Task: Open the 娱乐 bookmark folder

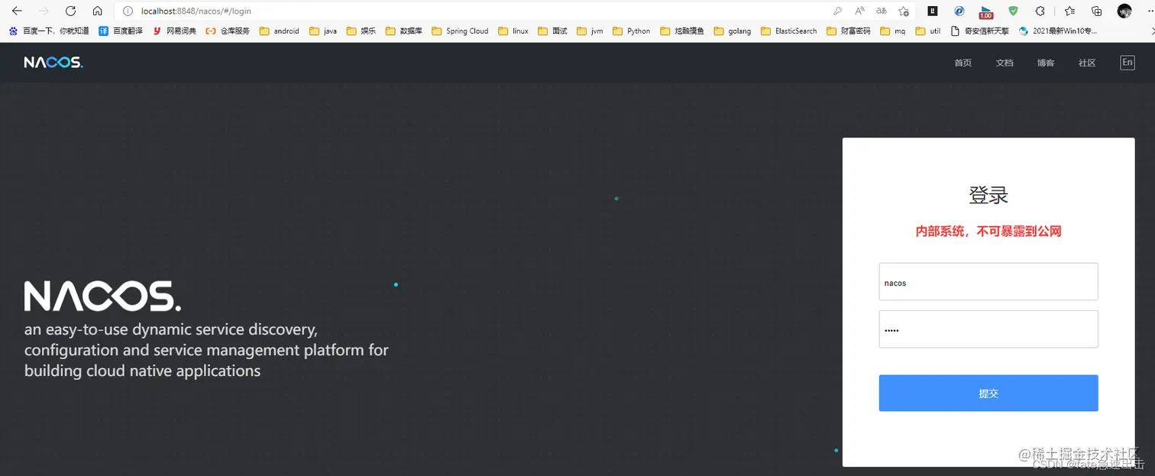Action: point(361,31)
